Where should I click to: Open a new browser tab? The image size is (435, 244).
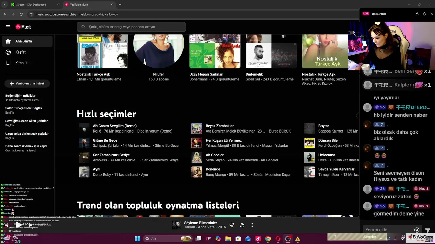click(x=120, y=5)
